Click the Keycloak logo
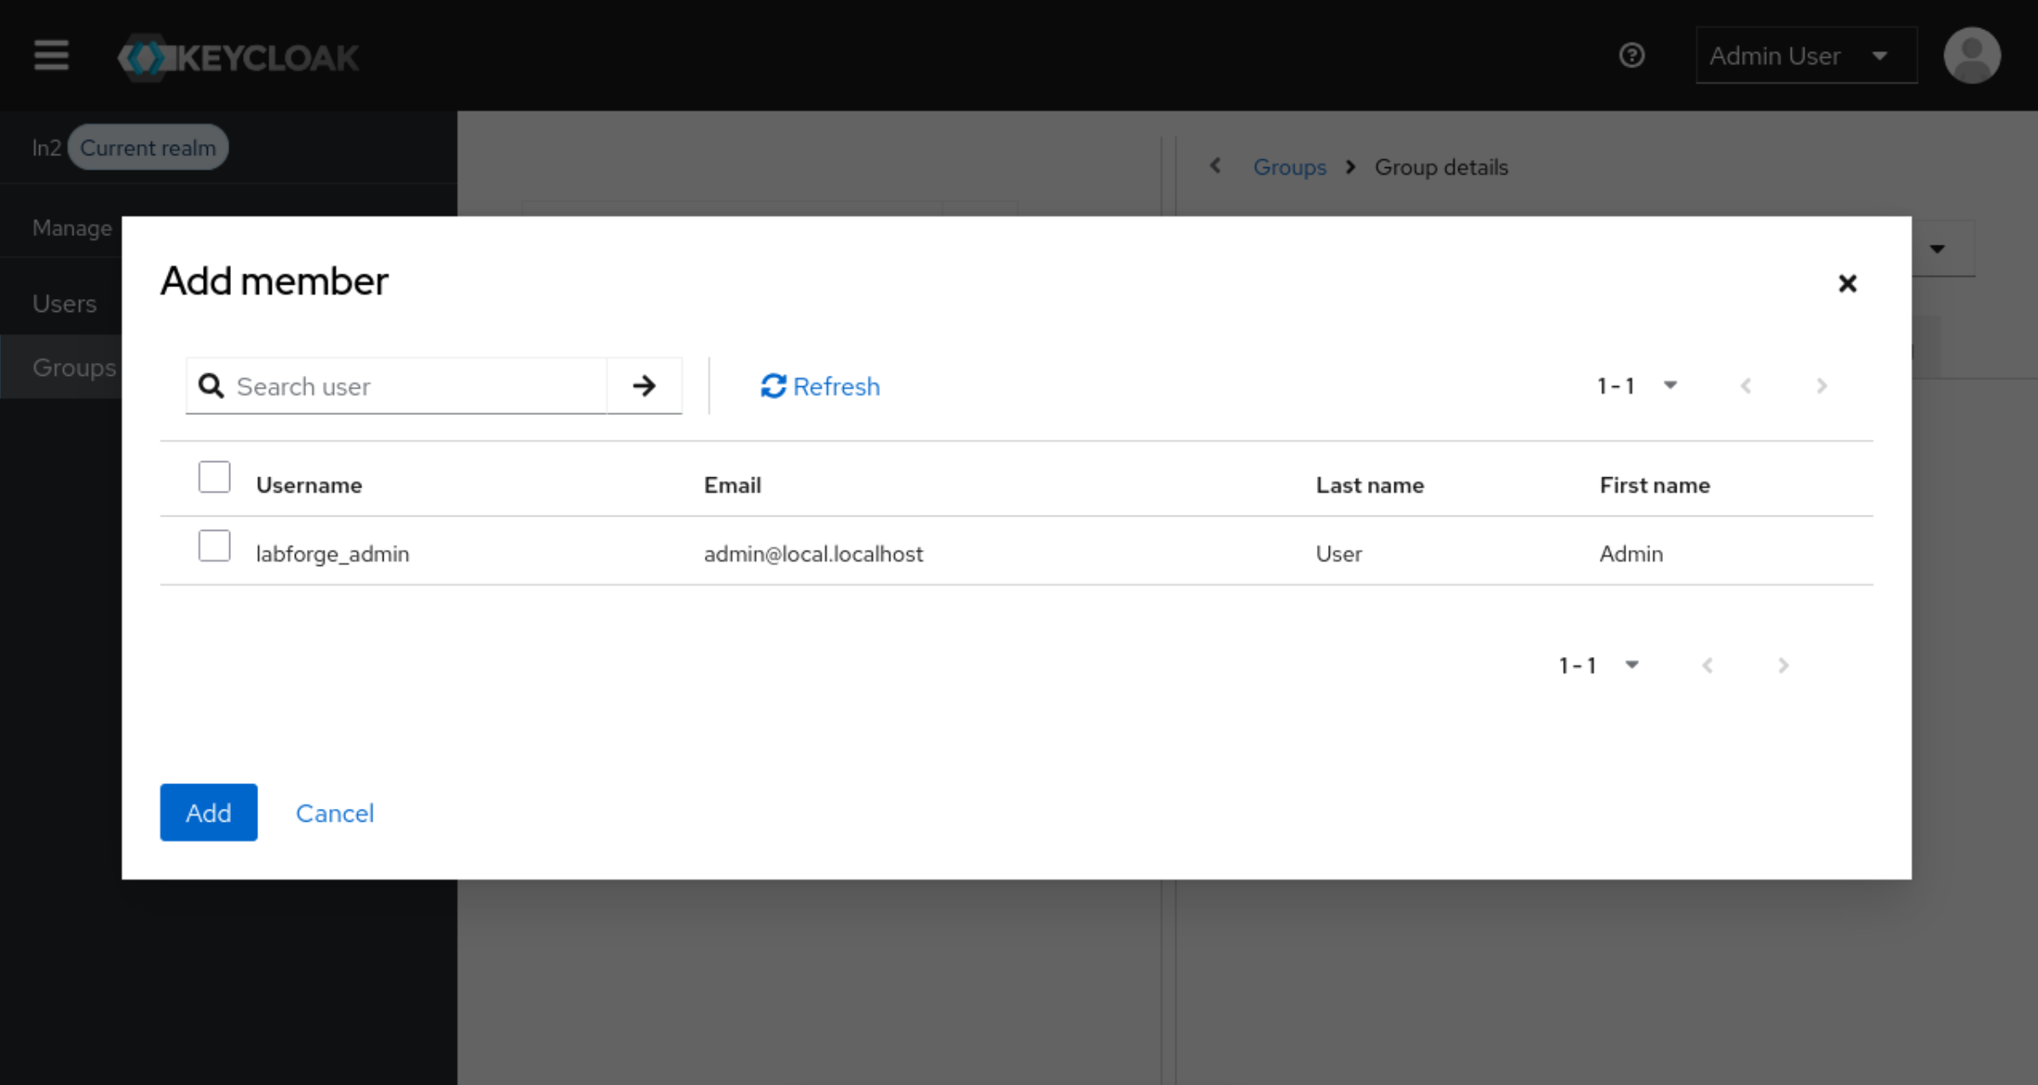Viewport: 2038px width, 1085px height. pos(239,57)
